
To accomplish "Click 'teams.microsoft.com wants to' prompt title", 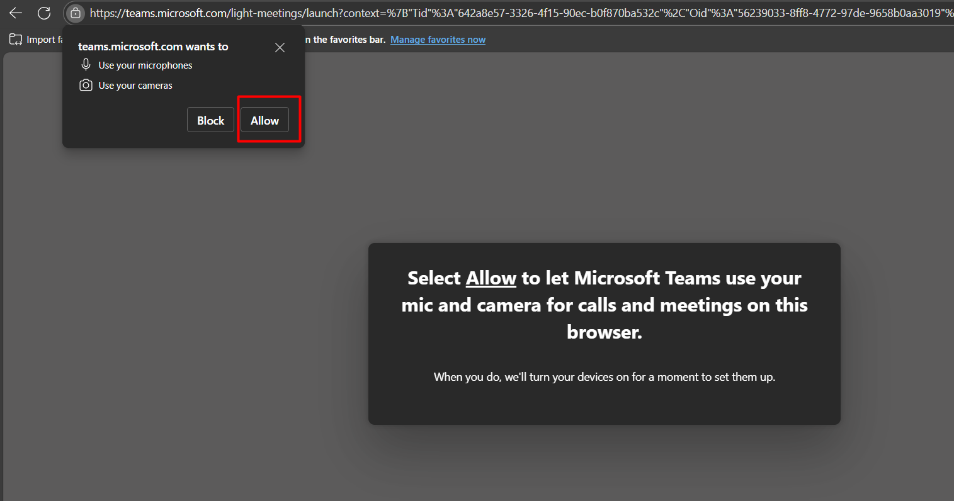I will pos(153,47).
